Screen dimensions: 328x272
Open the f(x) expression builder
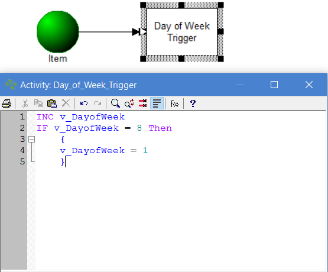click(174, 103)
